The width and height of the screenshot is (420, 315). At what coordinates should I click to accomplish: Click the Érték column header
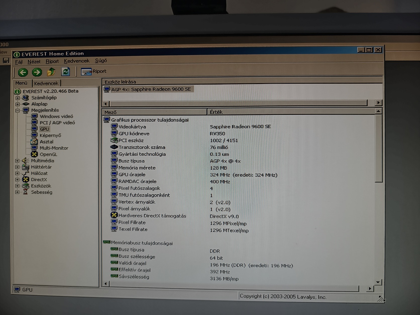point(291,112)
